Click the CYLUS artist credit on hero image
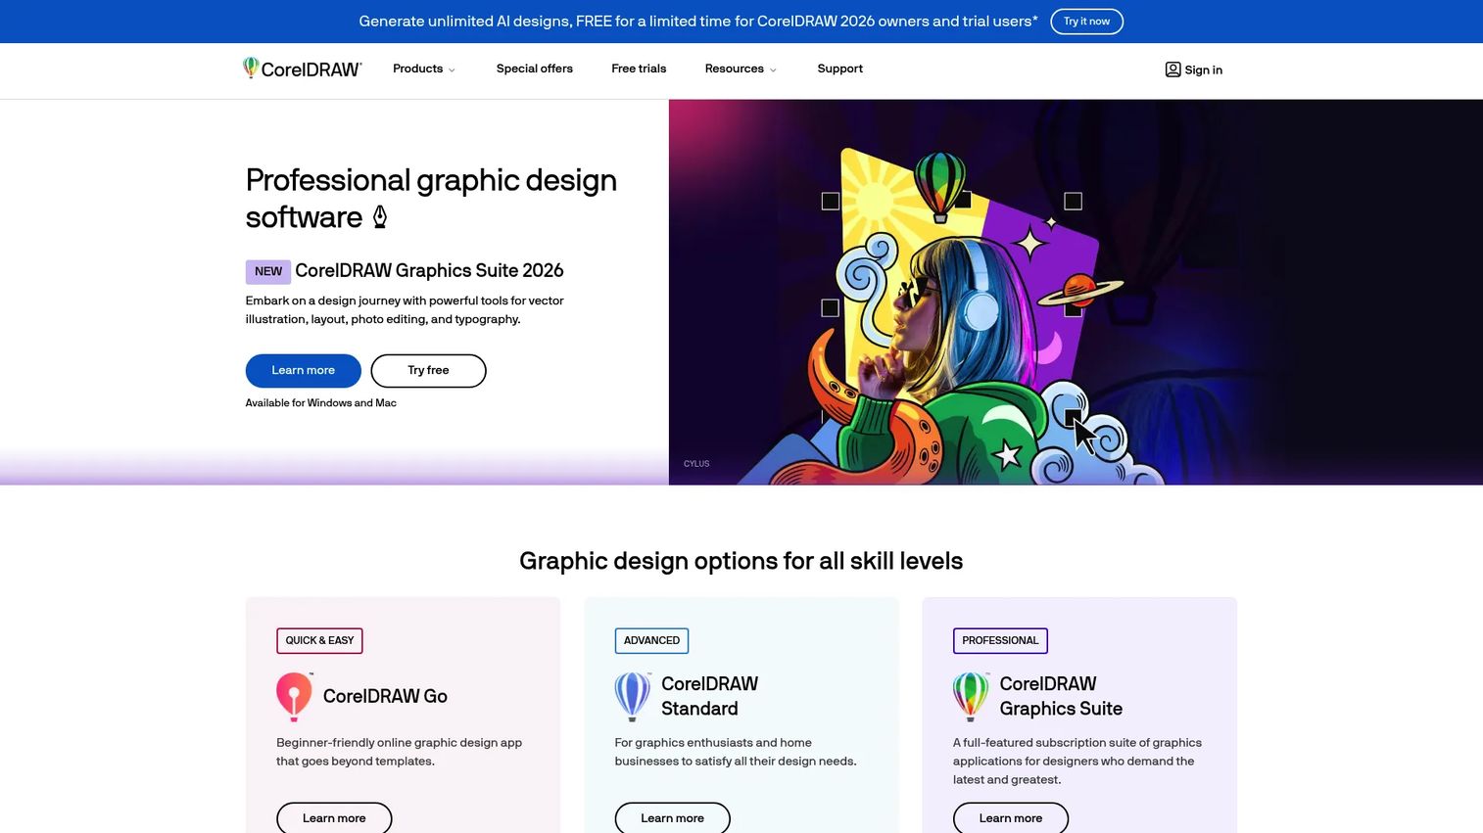The height and width of the screenshot is (833, 1483). tap(696, 464)
